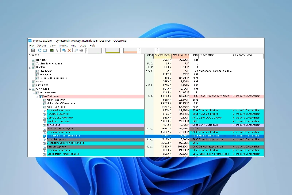Image resolution: width=292 pixels, height=195 pixels.
Task: Click the Save toolbar icon
Action: pyautogui.click(x=33, y=50)
